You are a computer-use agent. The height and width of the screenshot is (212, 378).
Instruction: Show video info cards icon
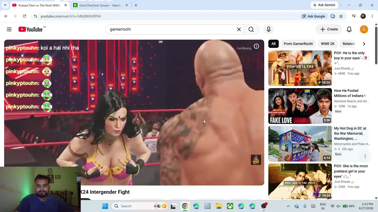coord(256,46)
